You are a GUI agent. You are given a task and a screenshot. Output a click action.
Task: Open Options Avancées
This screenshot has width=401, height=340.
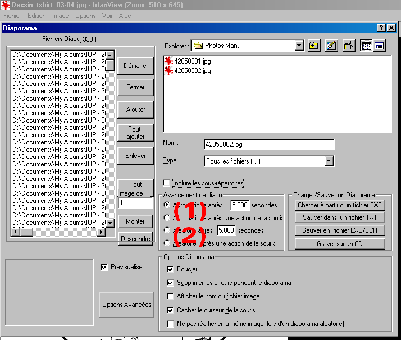click(x=126, y=305)
